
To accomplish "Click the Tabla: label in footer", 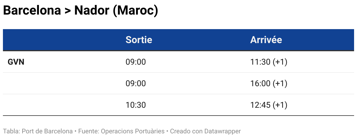I will (x=12, y=131).
